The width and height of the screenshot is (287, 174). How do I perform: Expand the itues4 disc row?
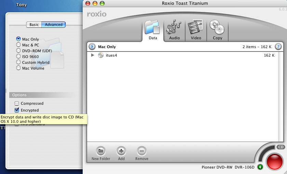93,55
